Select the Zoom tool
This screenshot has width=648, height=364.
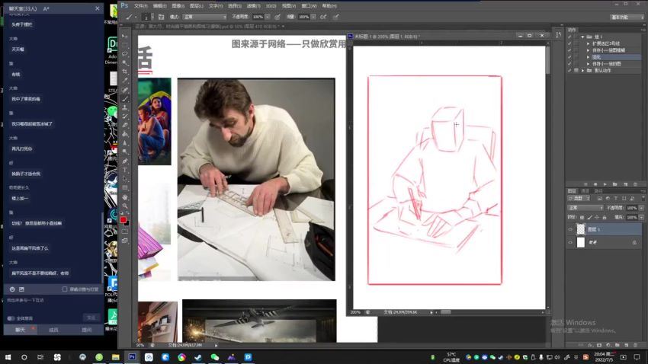[x=125, y=206]
